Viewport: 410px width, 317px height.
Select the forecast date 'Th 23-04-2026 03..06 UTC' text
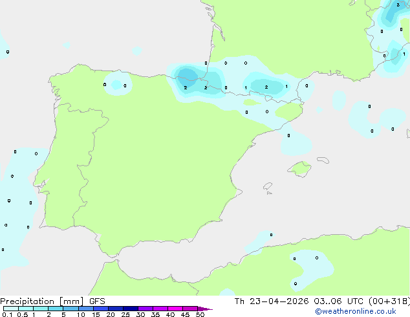coord(299,301)
